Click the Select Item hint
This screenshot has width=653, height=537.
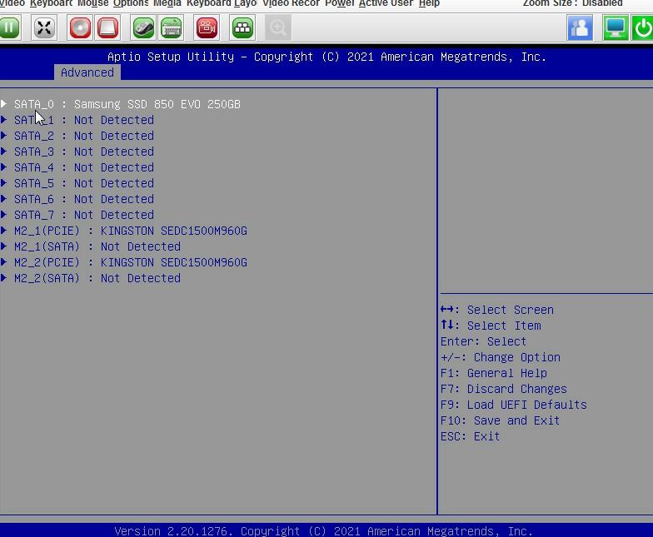pos(491,326)
